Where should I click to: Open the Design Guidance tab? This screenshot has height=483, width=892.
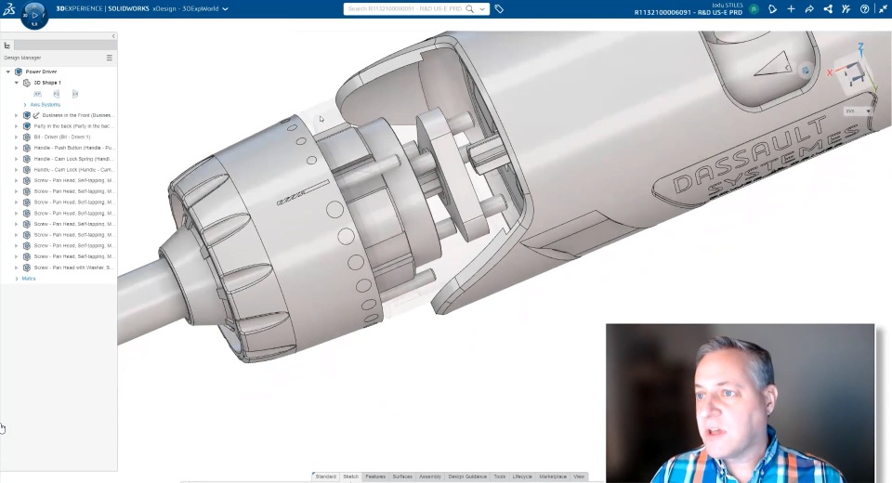467,476
